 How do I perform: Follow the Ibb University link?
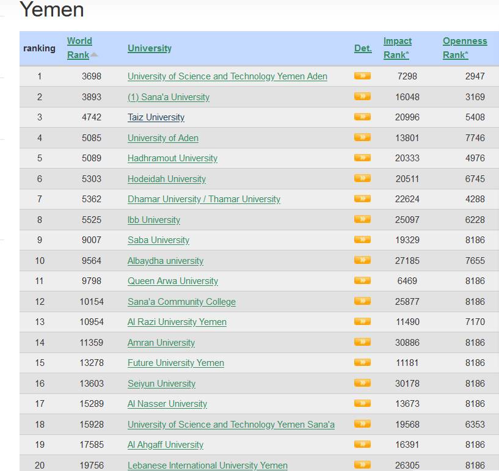[154, 220]
